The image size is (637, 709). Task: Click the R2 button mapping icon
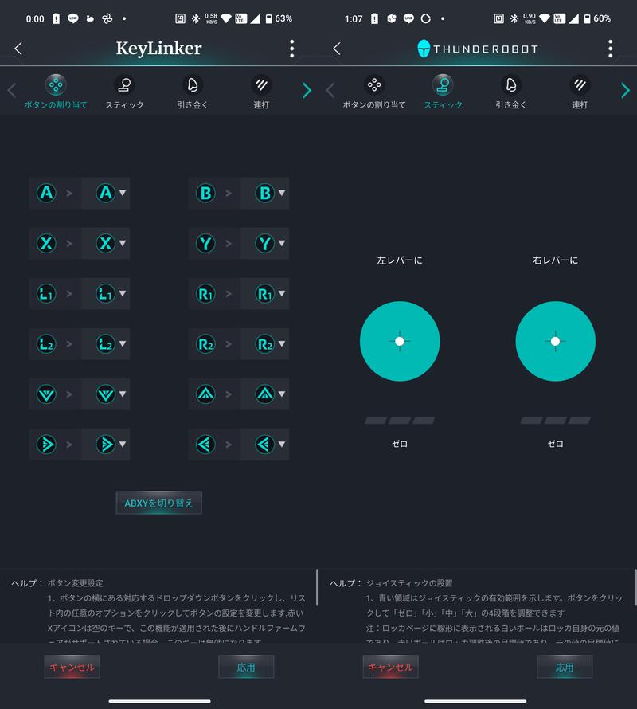(207, 343)
